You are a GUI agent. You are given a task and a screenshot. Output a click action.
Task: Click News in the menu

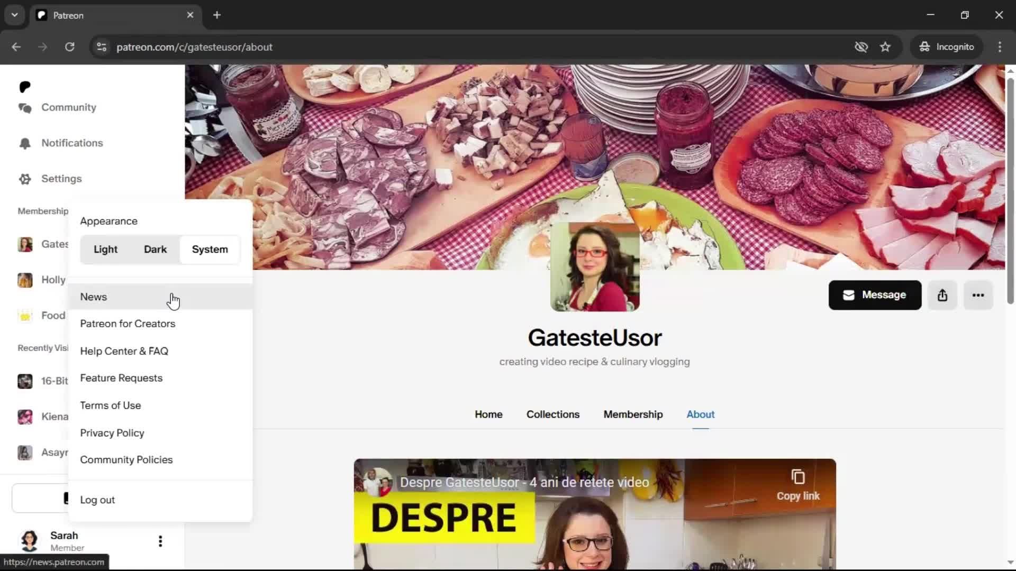[160, 297]
